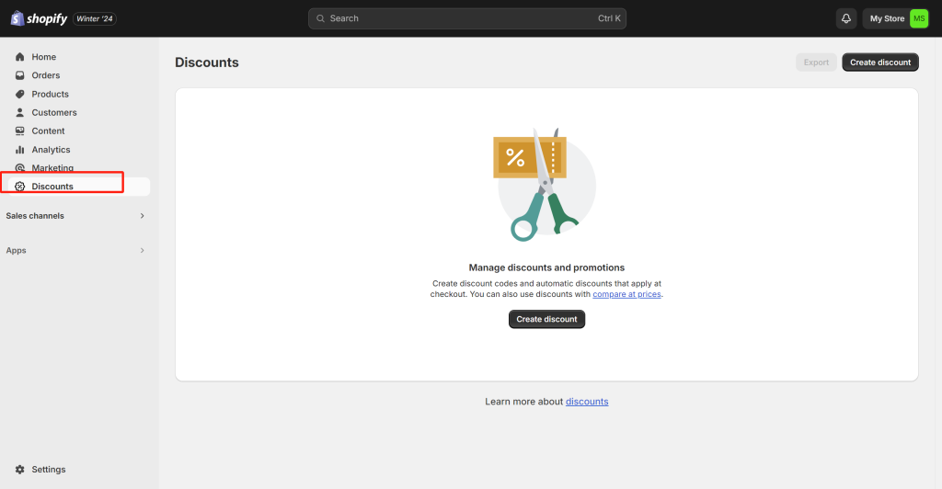Click the MS avatar badge
The image size is (942, 489).
pos(919,18)
